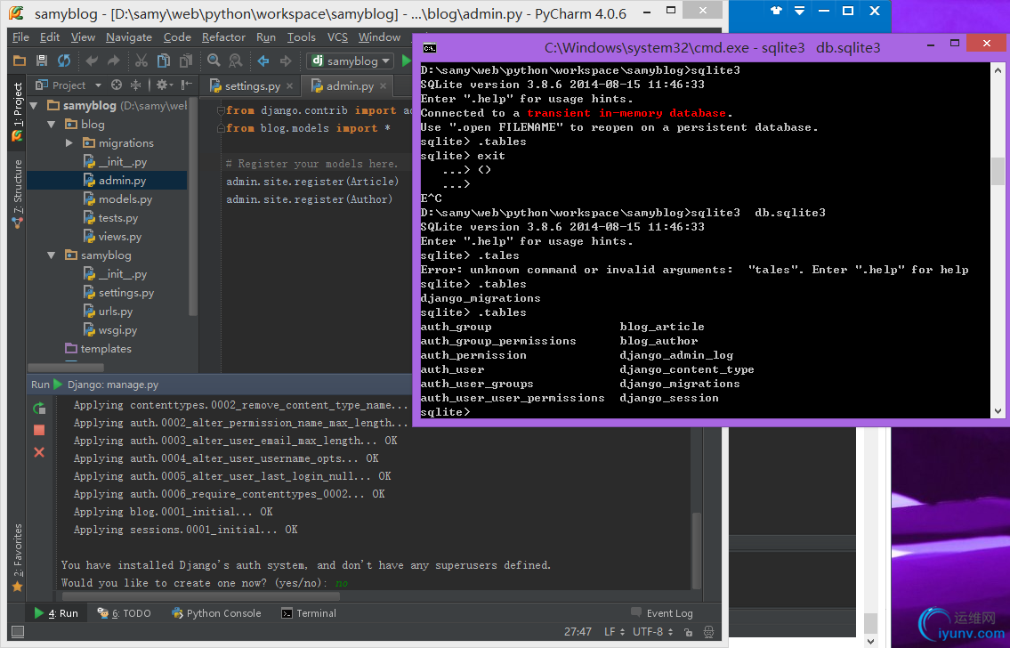Collapse the blog folder in the tree
1010x648 pixels.
[x=52, y=125]
